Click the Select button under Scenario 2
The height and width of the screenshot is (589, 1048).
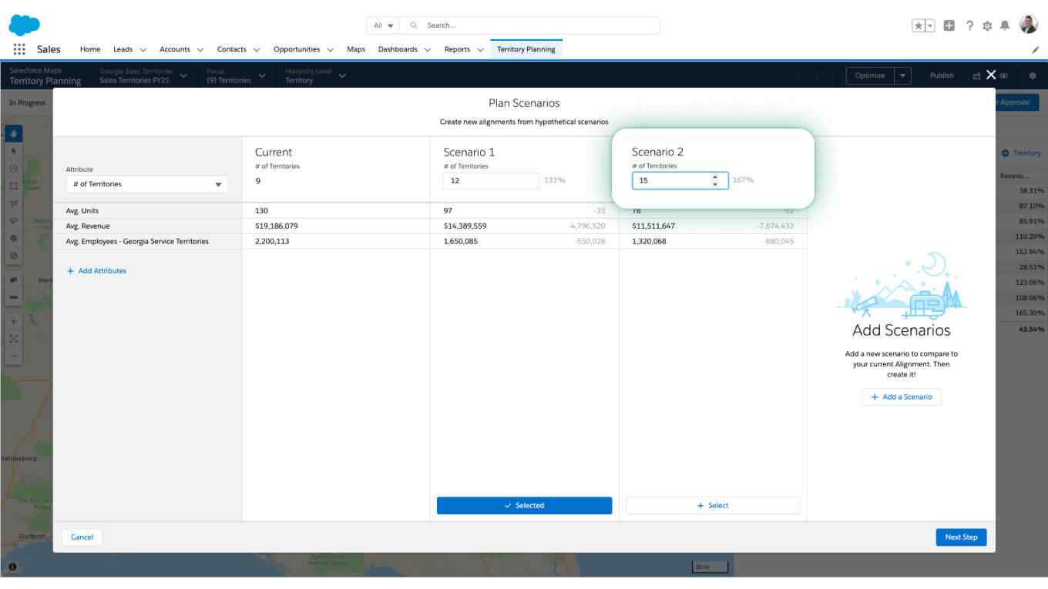click(713, 505)
